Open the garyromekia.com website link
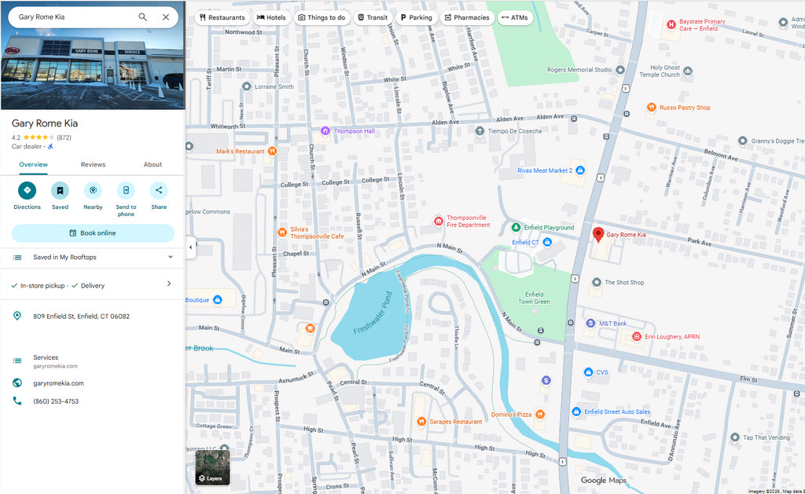805x494 pixels. coord(58,383)
